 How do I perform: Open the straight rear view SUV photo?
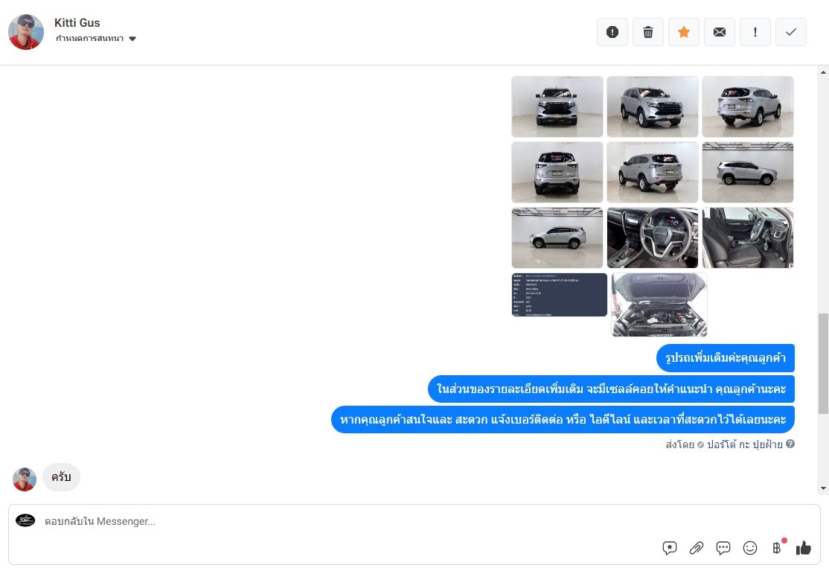pos(557,173)
